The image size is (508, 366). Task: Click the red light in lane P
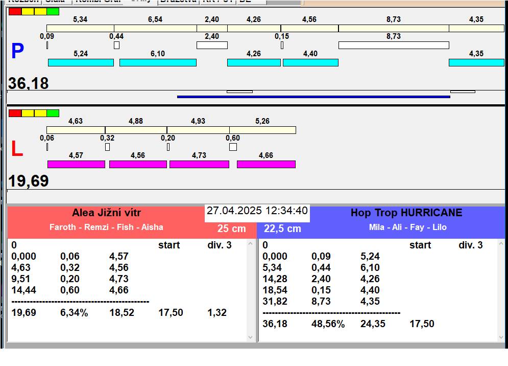tap(15, 12)
